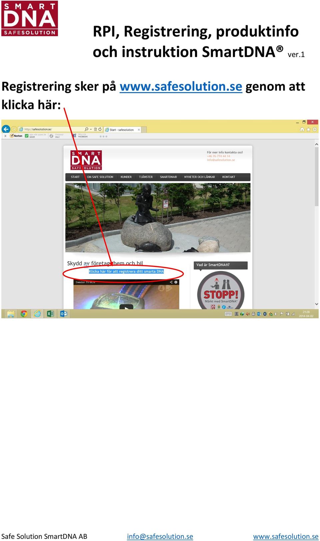Click the +46 76-774 44 14 phone number
The height and width of the screenshot is (541, 320).
tap(219, 156)
